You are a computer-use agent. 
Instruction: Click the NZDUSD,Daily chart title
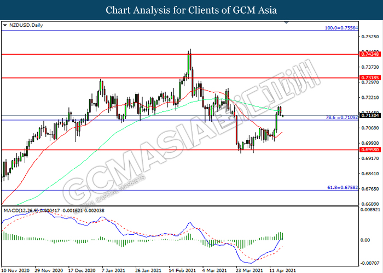[26, 25]
